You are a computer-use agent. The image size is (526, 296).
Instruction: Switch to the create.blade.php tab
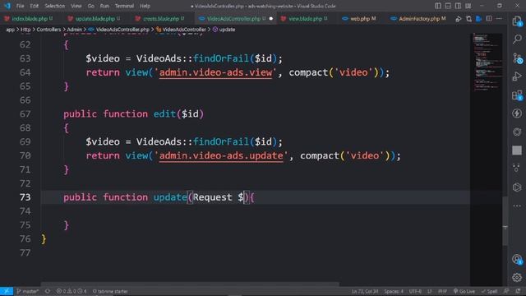[161, 19]
